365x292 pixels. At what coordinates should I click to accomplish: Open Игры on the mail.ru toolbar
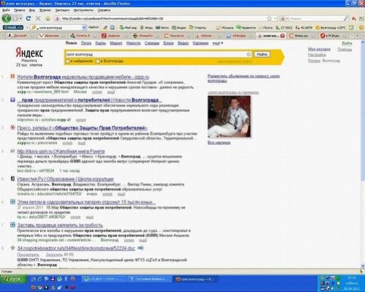[x=146, y=28]
